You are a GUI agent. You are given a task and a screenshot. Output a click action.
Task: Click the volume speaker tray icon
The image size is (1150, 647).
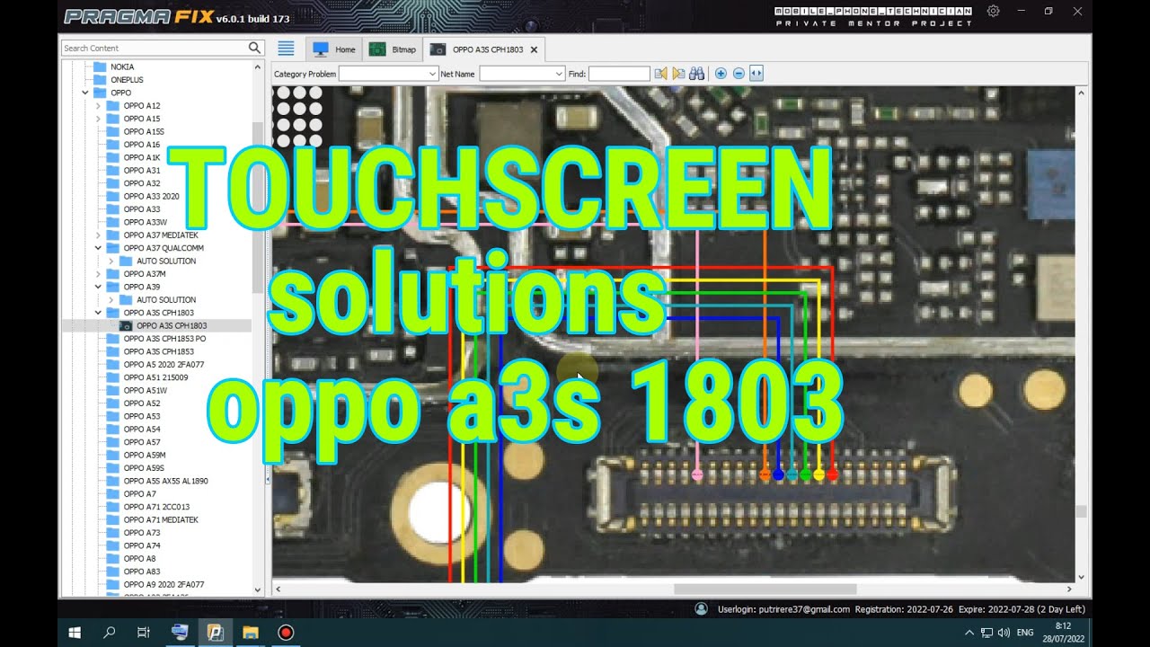[1004, 633]
